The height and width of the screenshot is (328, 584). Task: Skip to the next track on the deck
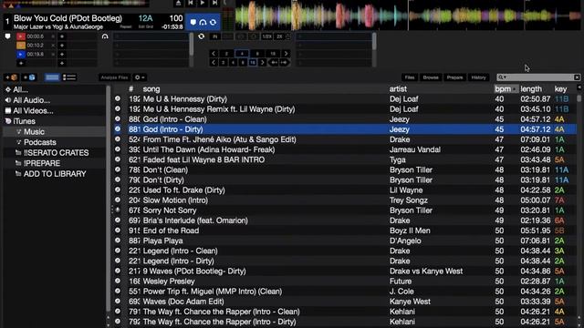(x=215, y=3)
